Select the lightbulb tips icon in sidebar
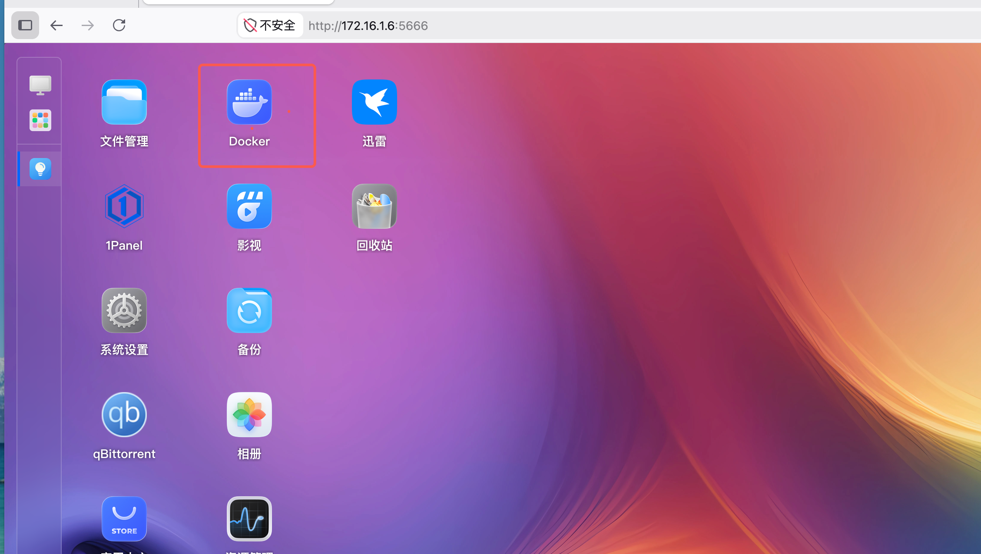 pyautogui.click(x=40, y=169)
